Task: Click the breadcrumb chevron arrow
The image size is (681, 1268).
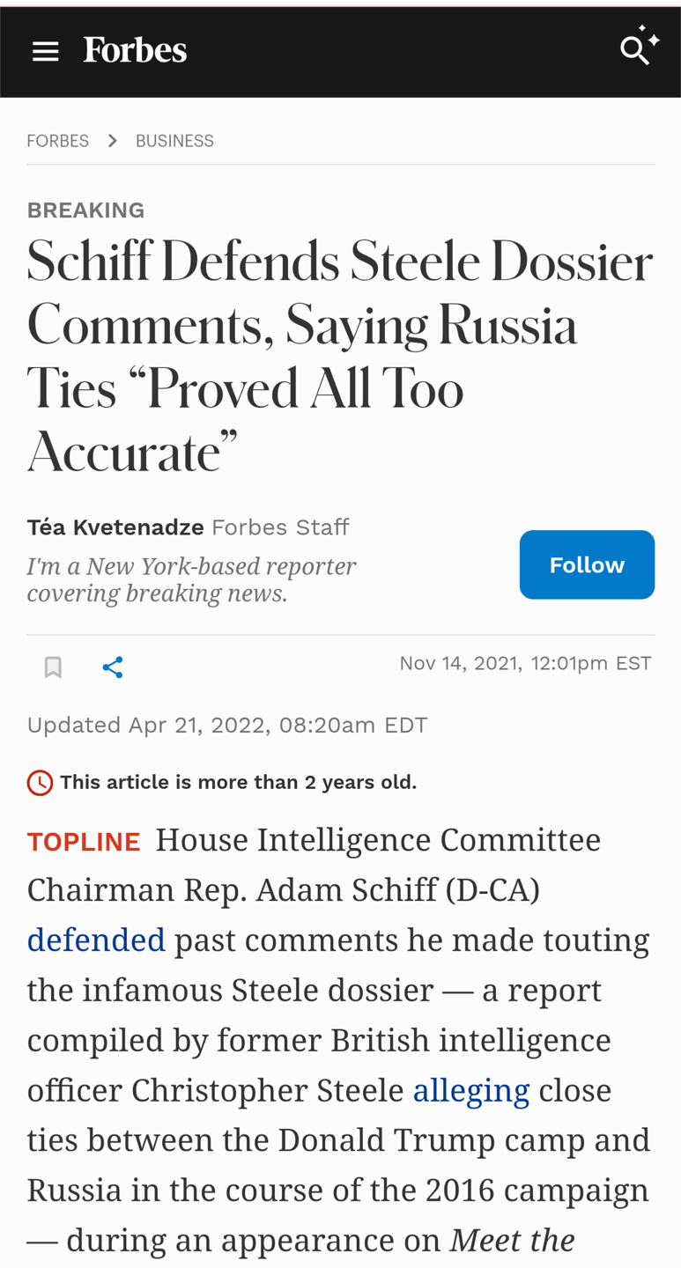Action: tap(113, 141)
